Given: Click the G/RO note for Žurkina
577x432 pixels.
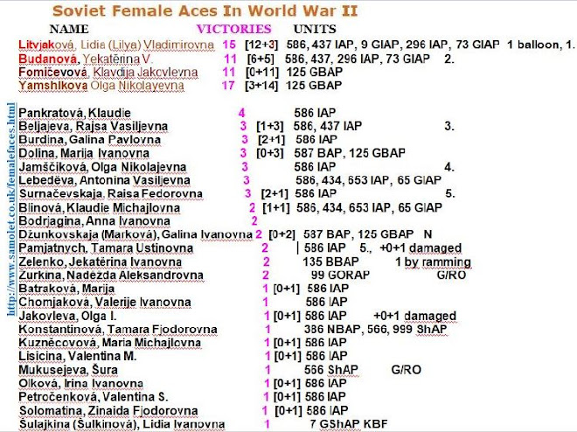Looking at the screenshot, I should [451, 275].
